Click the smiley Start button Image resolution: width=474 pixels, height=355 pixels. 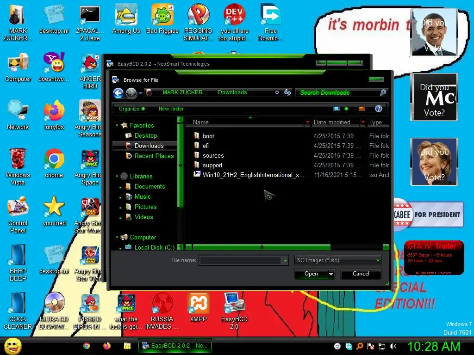coord(12,346)
